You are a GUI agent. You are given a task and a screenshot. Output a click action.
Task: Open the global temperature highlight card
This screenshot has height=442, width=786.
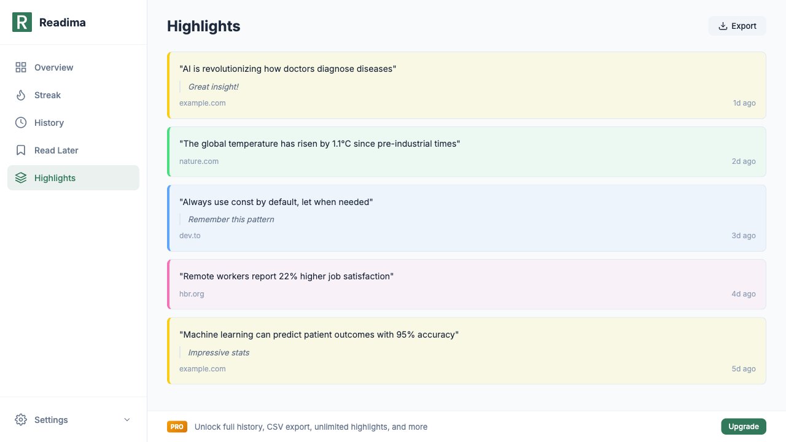pos(467,151)
